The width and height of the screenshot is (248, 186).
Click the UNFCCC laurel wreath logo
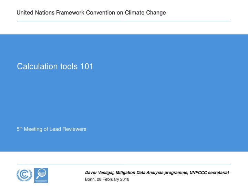[x=24, y=175]
